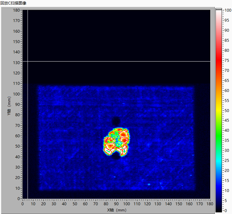The height and width of the screenshot is (214, 232).
Task: Click the 回放C扫描图像 title text
Action: tap(14, 3)
